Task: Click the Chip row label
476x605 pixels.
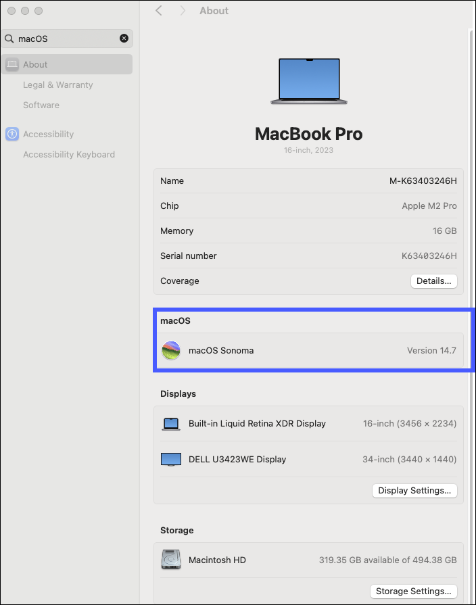Action: coord(170,206)
